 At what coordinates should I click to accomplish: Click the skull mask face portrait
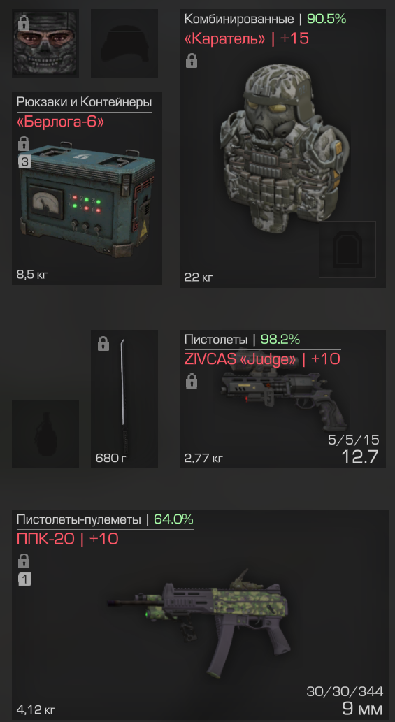pyautogui.click(x=45, y=44)
